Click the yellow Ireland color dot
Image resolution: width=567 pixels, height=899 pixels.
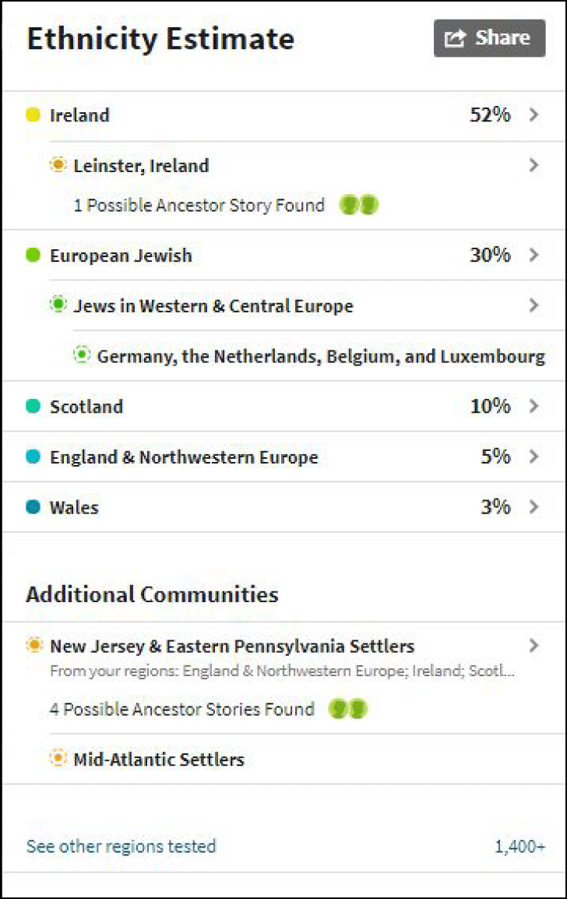(x=33, y=115)
